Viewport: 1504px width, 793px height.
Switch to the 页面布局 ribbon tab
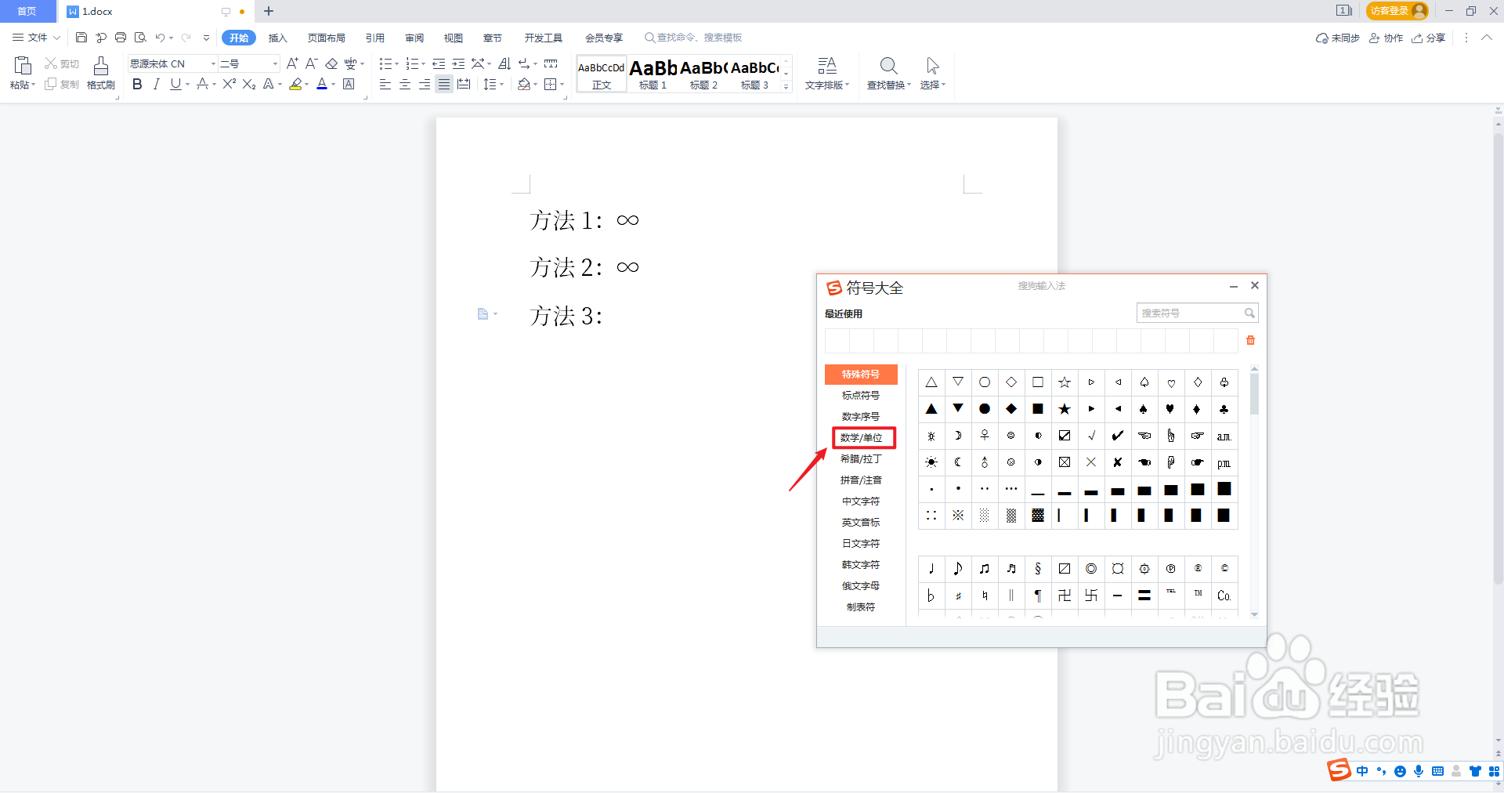click(326, 38)
